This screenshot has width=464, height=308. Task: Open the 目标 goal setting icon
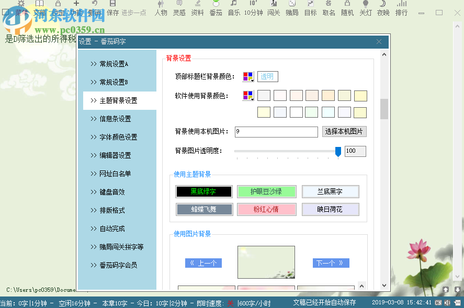click(x=310, y=9)
